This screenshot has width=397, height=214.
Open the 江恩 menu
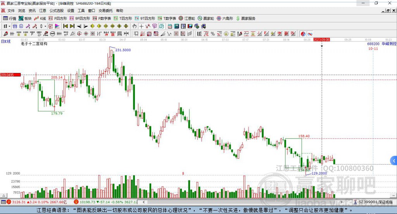(43, 10)
